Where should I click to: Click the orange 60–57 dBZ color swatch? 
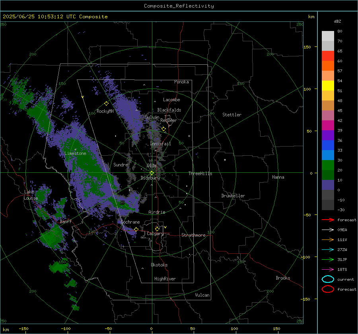[x=328, y=66]
